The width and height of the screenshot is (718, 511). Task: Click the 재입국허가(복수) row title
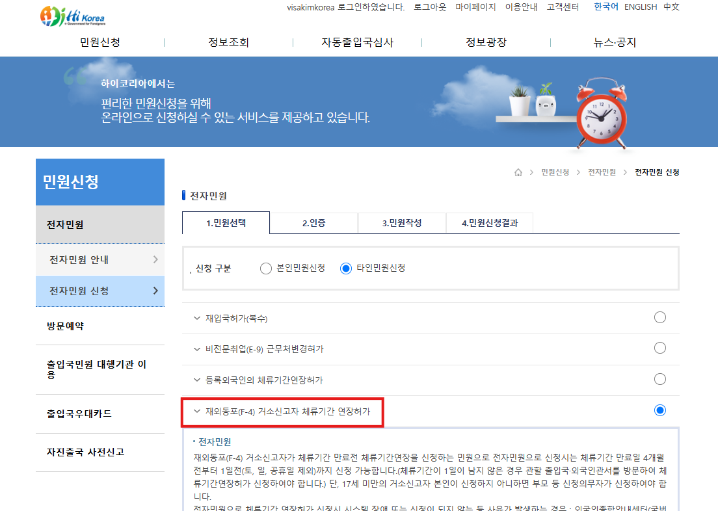[x=236, y=318]
